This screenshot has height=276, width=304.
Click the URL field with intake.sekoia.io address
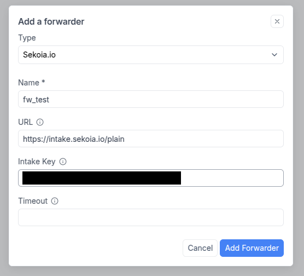tap(151, 139)
